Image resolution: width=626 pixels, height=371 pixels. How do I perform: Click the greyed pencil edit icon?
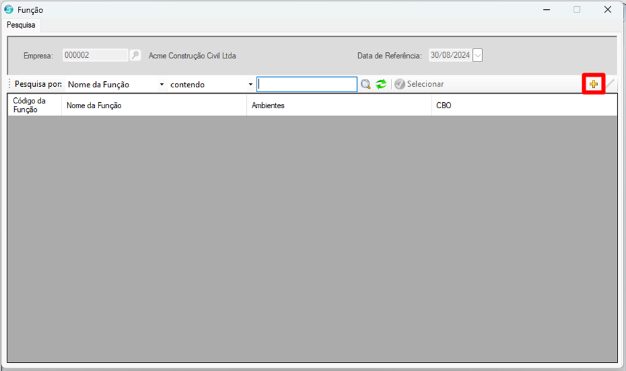[611, 84]
